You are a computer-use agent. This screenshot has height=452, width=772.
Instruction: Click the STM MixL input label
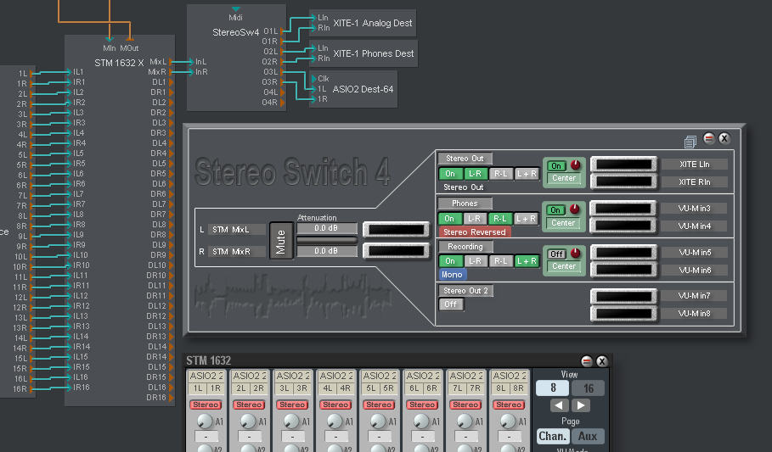pyautogui.click(x=237, y=230)
